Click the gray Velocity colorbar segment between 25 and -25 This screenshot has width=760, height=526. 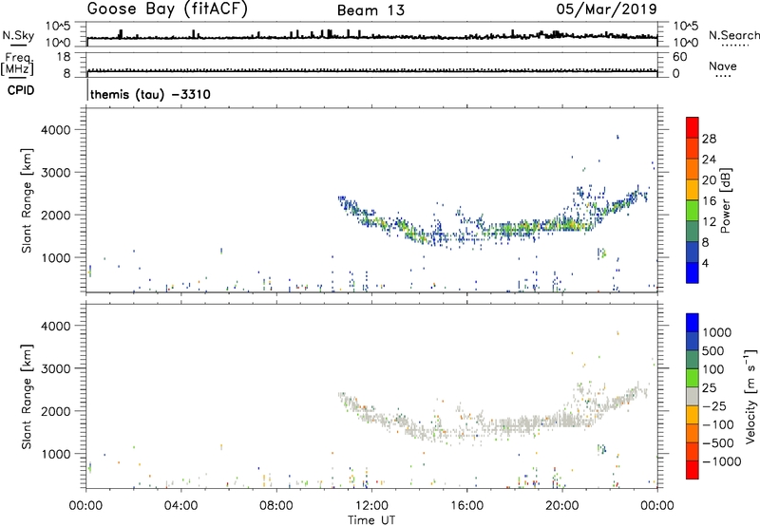693,396
